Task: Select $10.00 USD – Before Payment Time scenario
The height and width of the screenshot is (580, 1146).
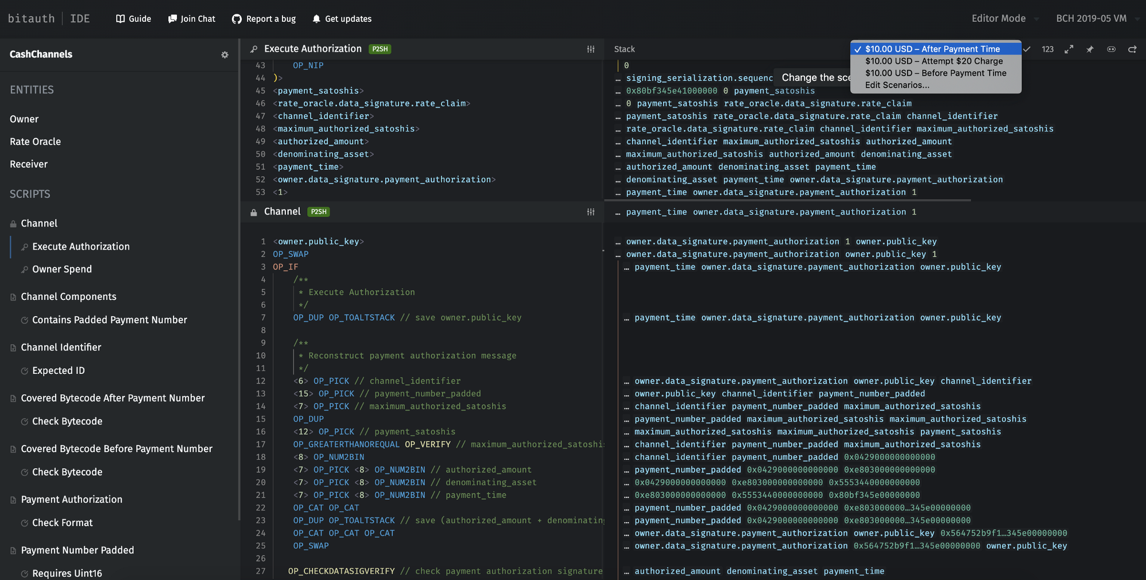Action: click(x=935, y=73)
